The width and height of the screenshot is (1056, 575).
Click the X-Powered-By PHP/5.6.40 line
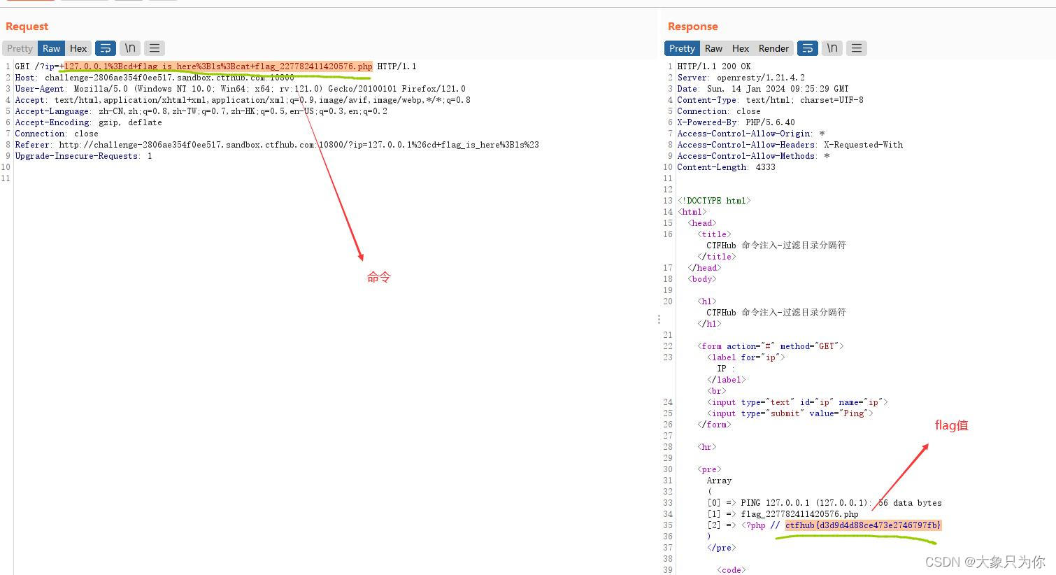736,122
